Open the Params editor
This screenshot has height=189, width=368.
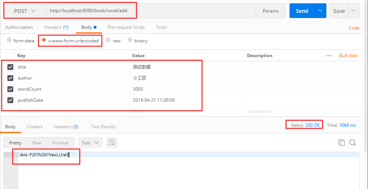[x=271, y=11]
